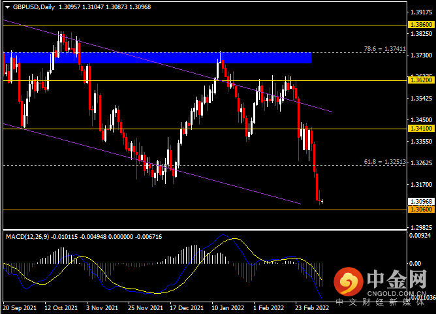Click the 1.38250 price axis value

click(422, 34)
